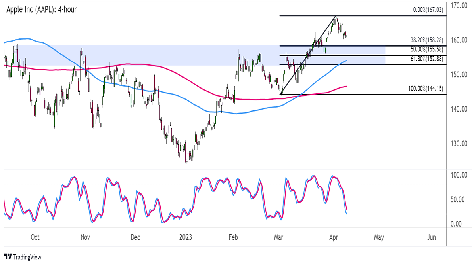Image resolution: width=476 pixels, height=267 pixels.
Task: Click the 2023 label on the time axis
Action: [185, 237]
